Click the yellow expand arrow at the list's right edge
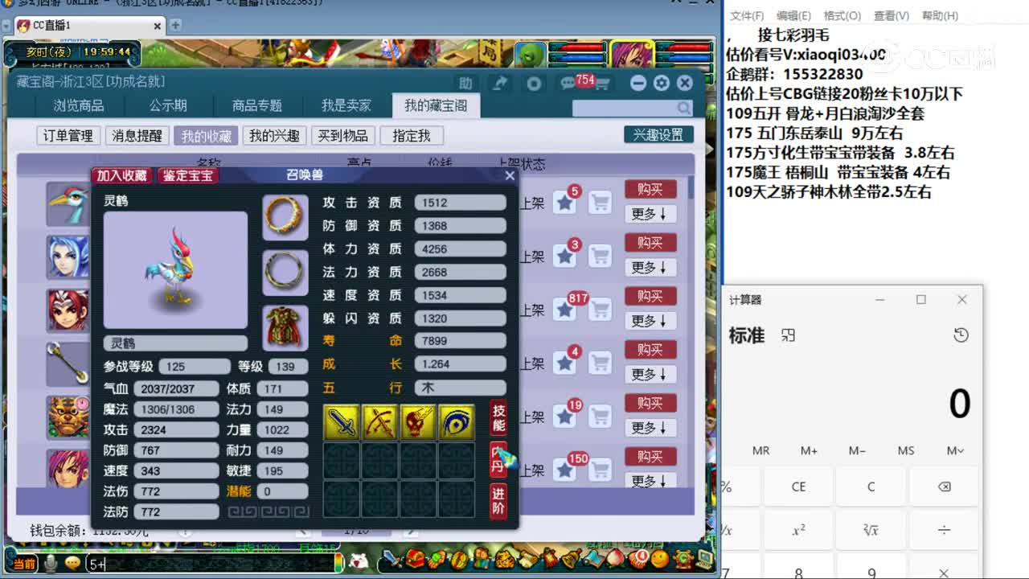Viewport: 1029px width, 579px height. point(710,149)
